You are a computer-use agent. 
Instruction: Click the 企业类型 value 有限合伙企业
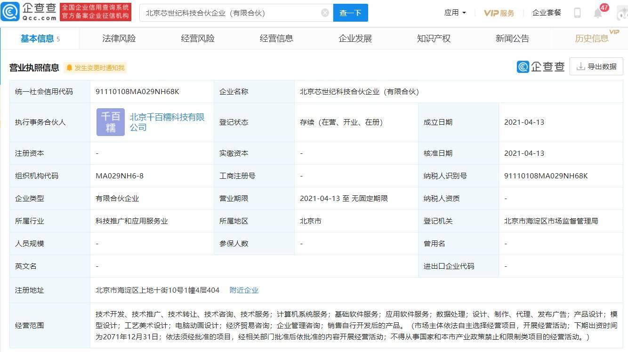(117, 199)
